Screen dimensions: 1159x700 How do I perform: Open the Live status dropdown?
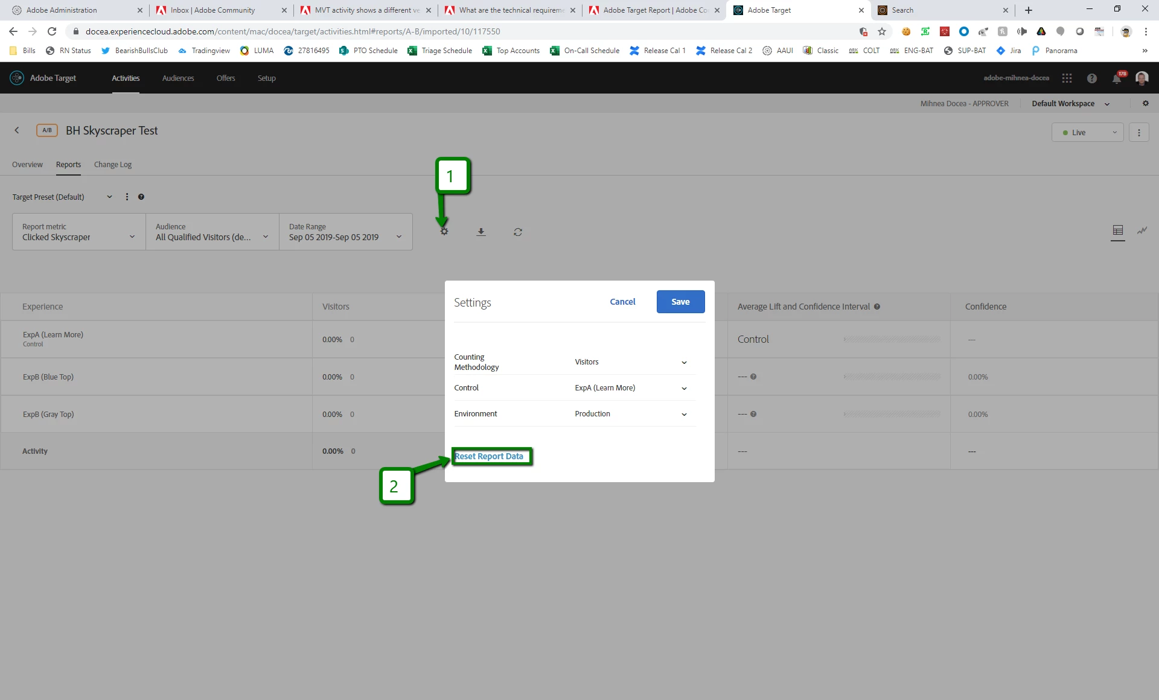1087,133
